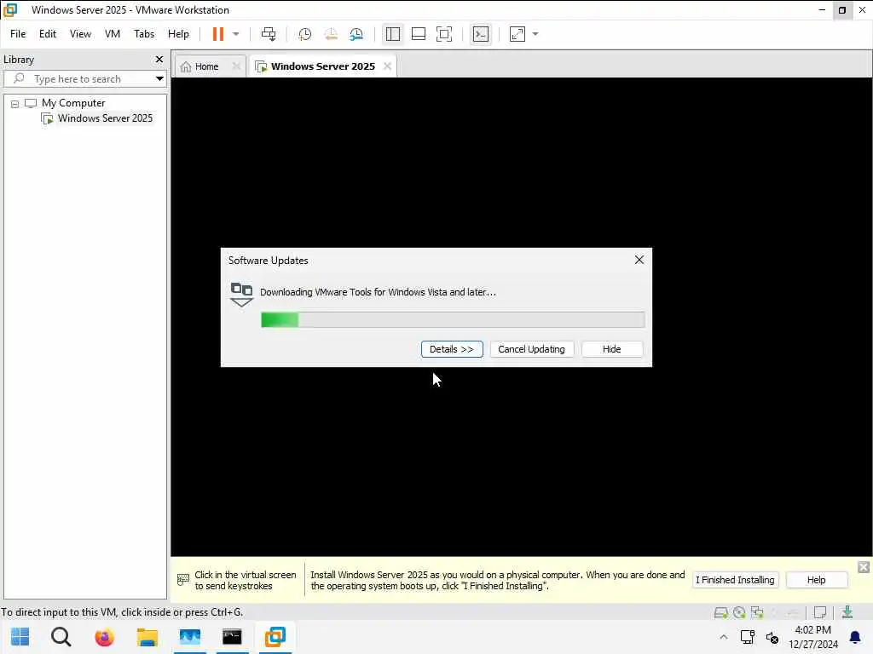873x654 pixels.
Task: Click the Send Ctrl+Alt+Del toolbar icon
Action: pos(269,34)
